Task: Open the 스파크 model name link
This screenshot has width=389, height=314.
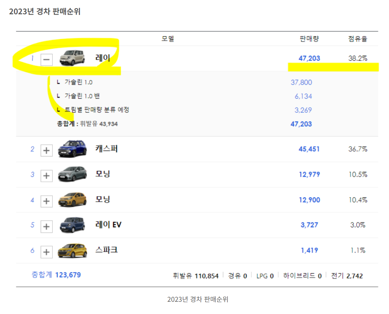Action: (x=107, y=250)
